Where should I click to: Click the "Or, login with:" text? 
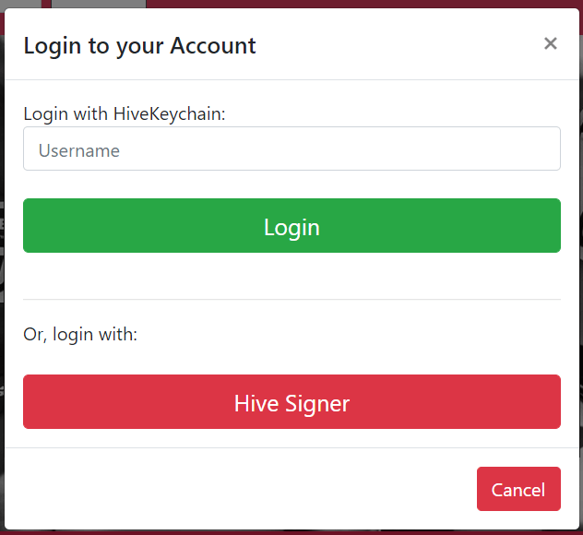(x=80, y=334)
